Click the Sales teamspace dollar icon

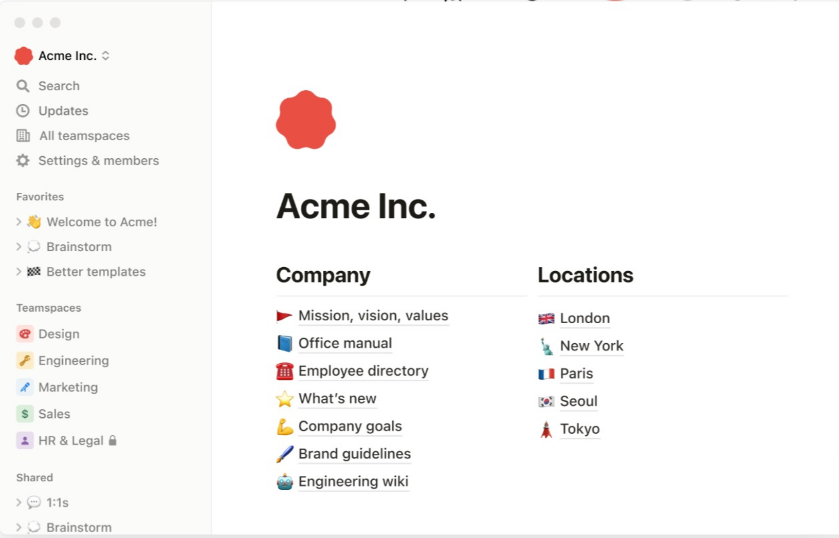point(25,414)
